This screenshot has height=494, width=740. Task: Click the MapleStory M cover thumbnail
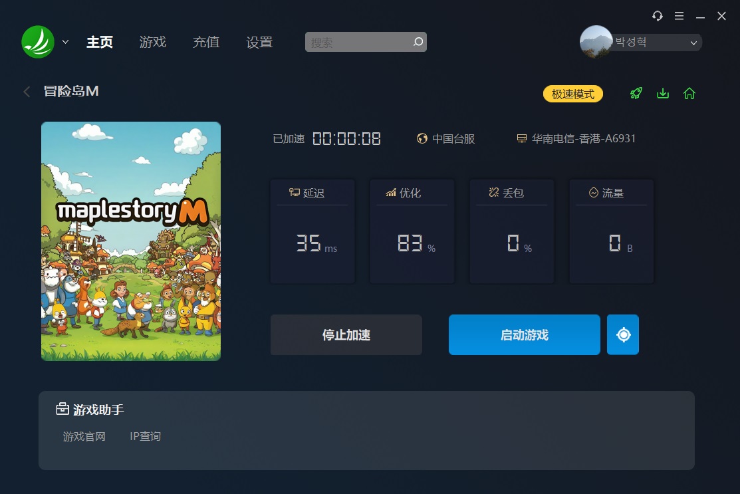131,241
